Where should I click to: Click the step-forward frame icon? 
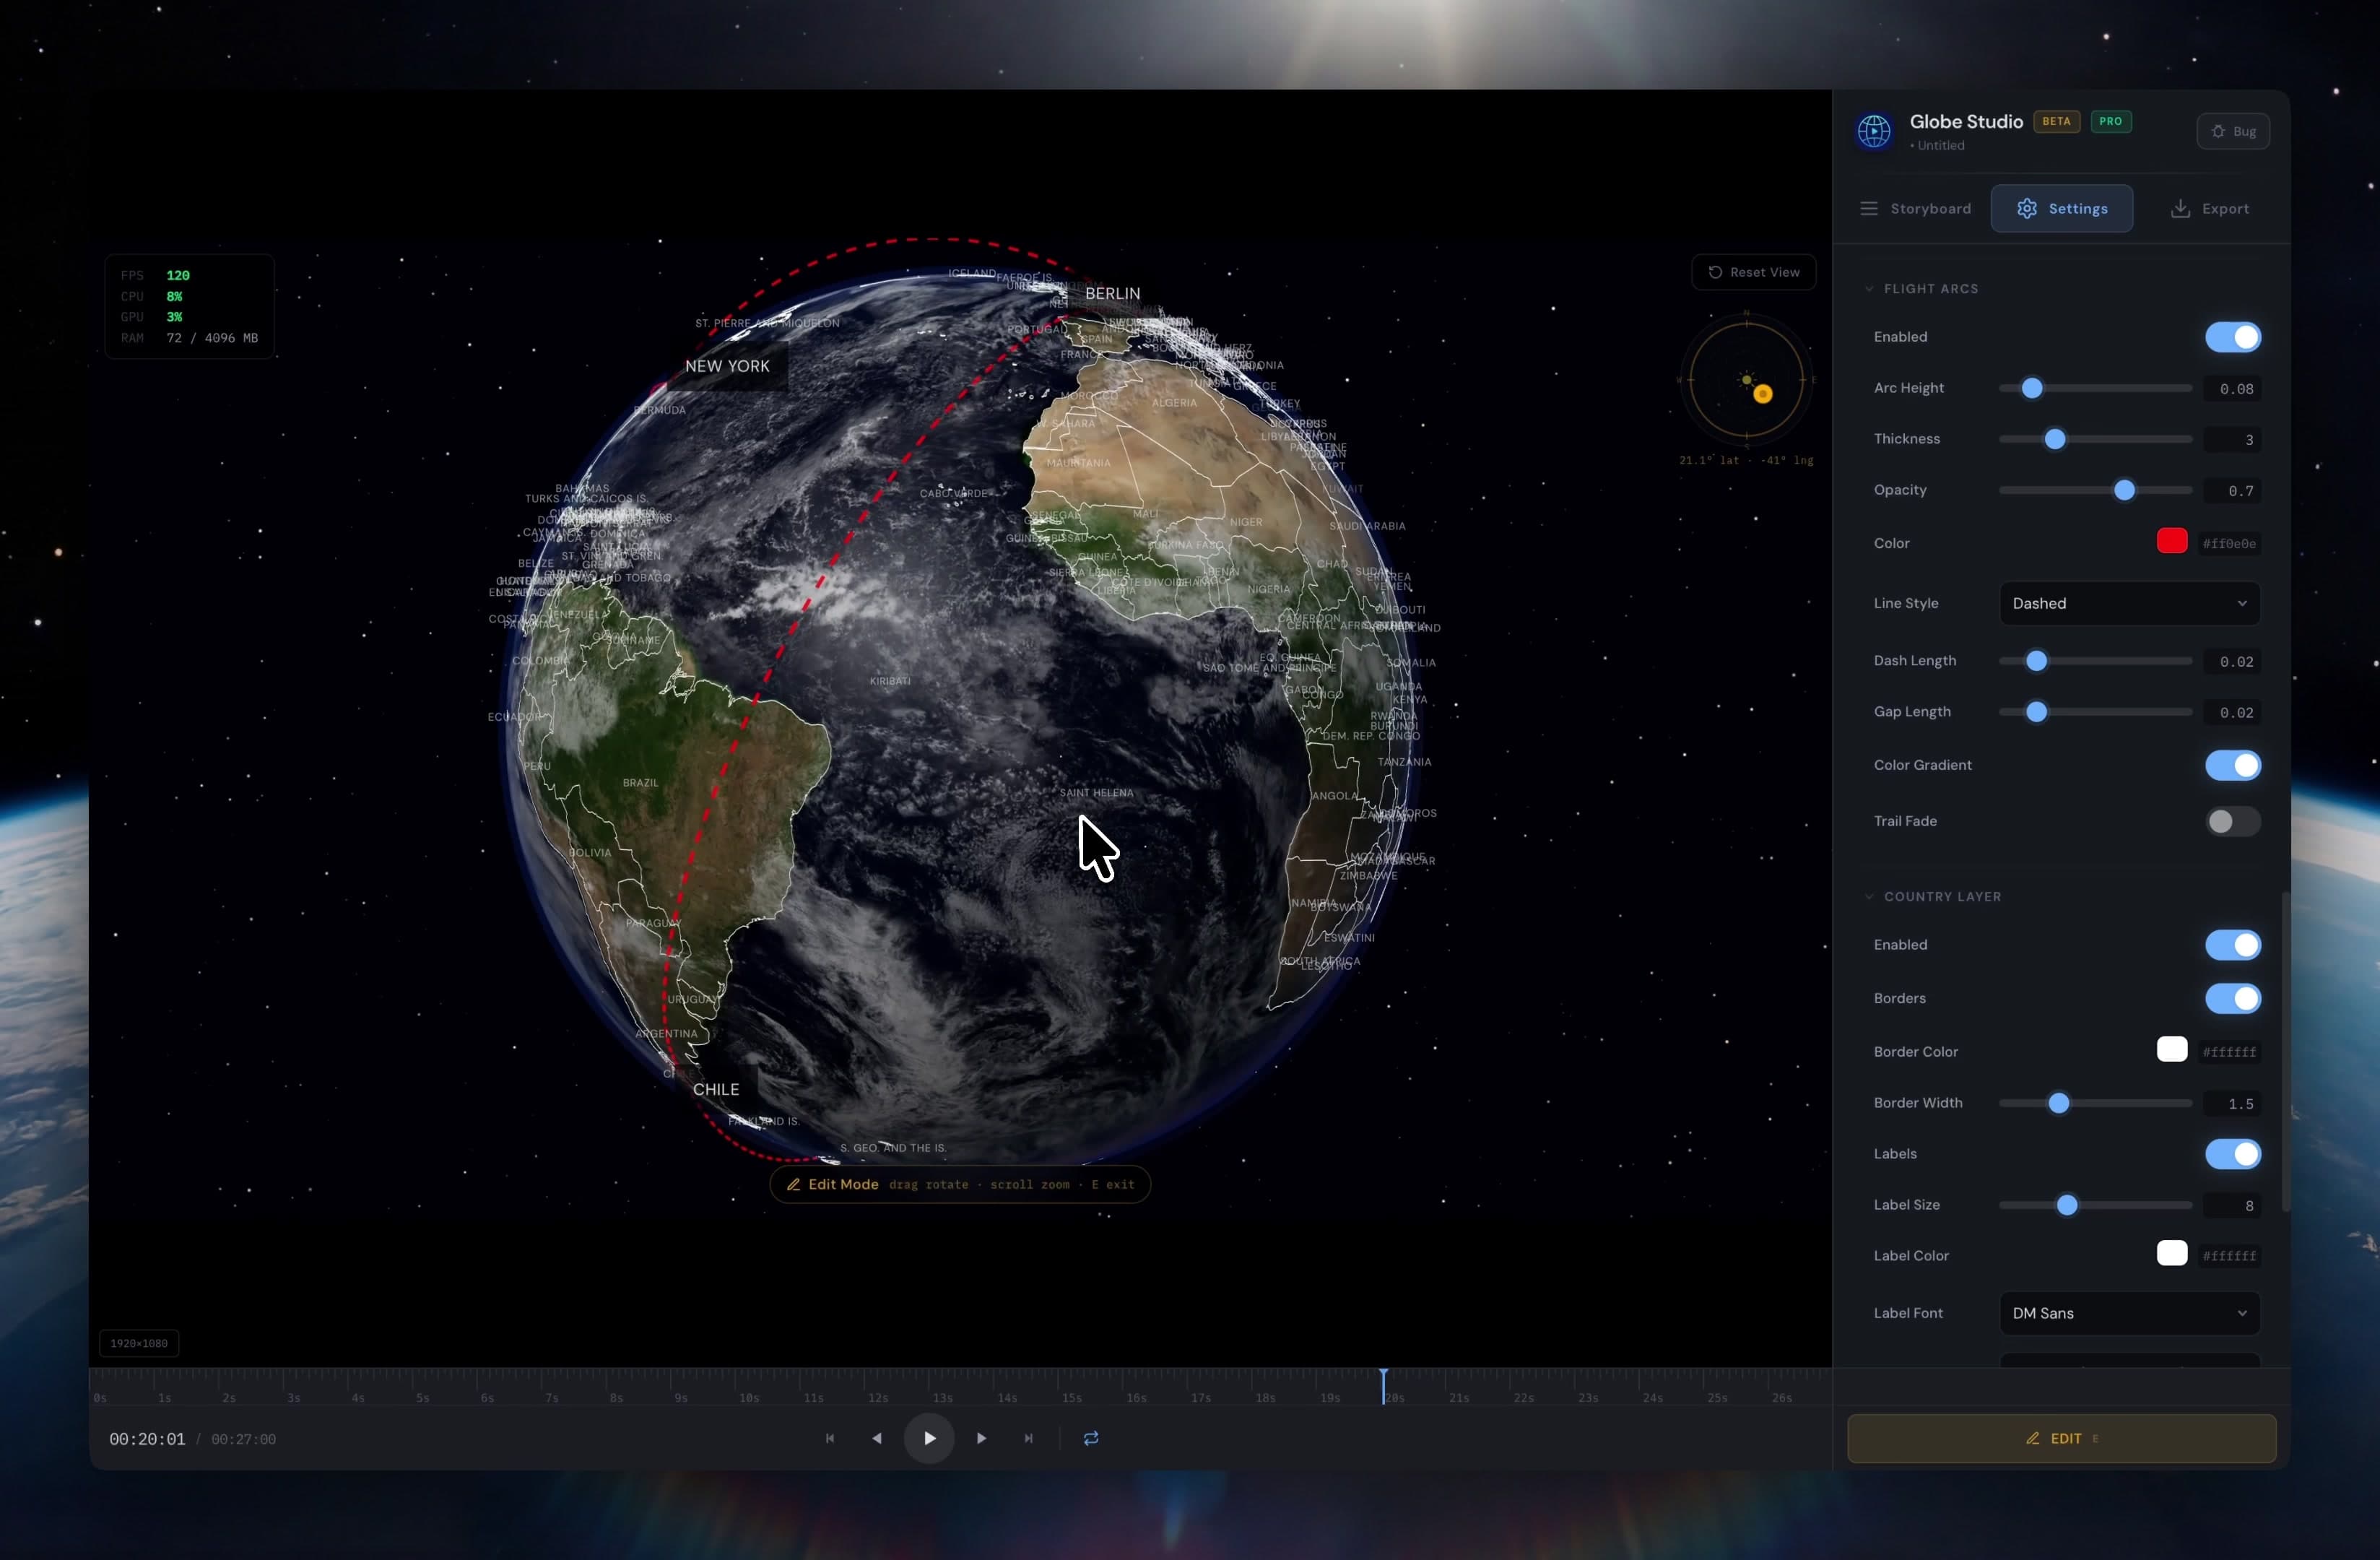[x=981, y=1438]
